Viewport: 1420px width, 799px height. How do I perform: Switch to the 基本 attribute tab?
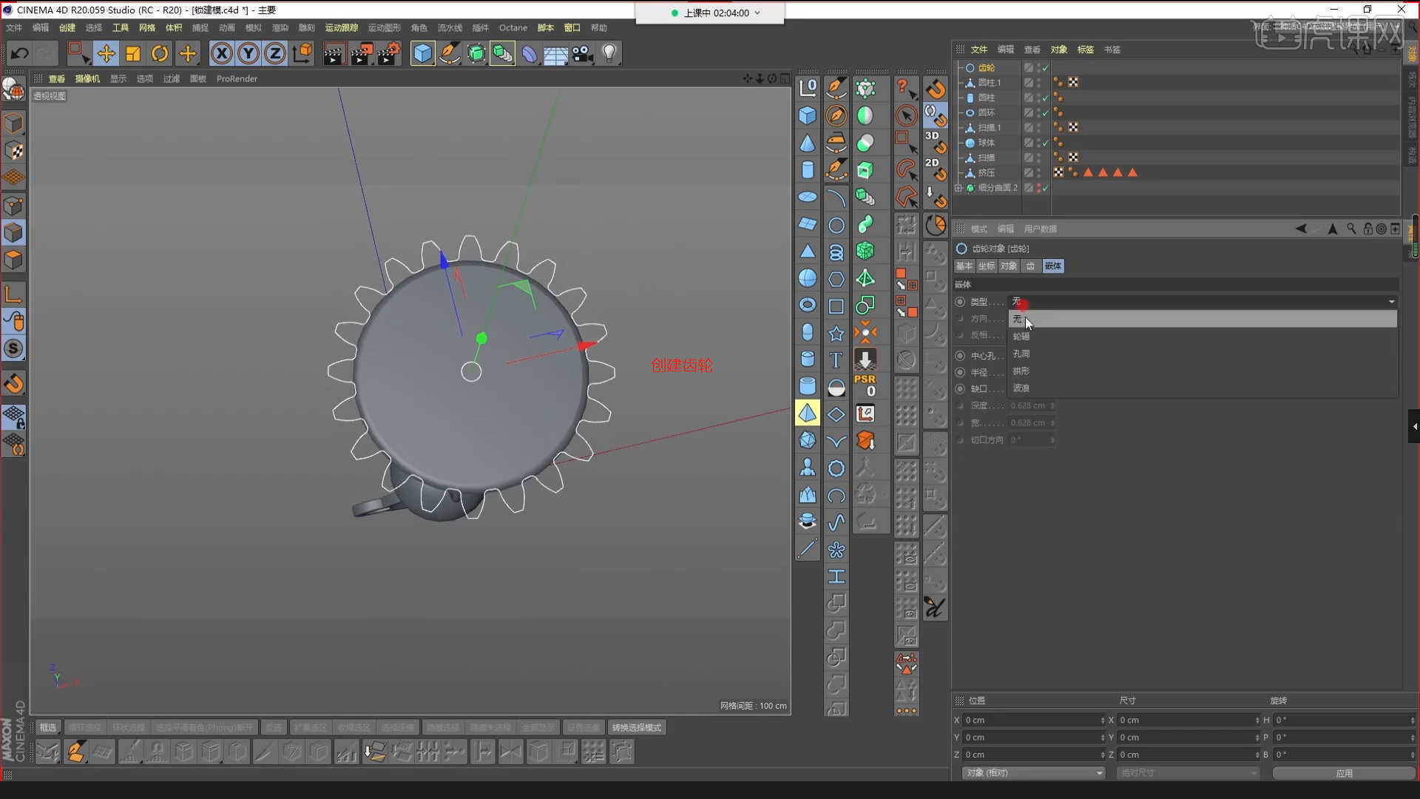[964, 266]
